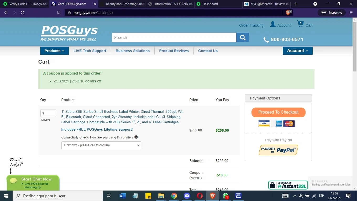Open Chrome from the taskbar

click(x=174, y=196)
